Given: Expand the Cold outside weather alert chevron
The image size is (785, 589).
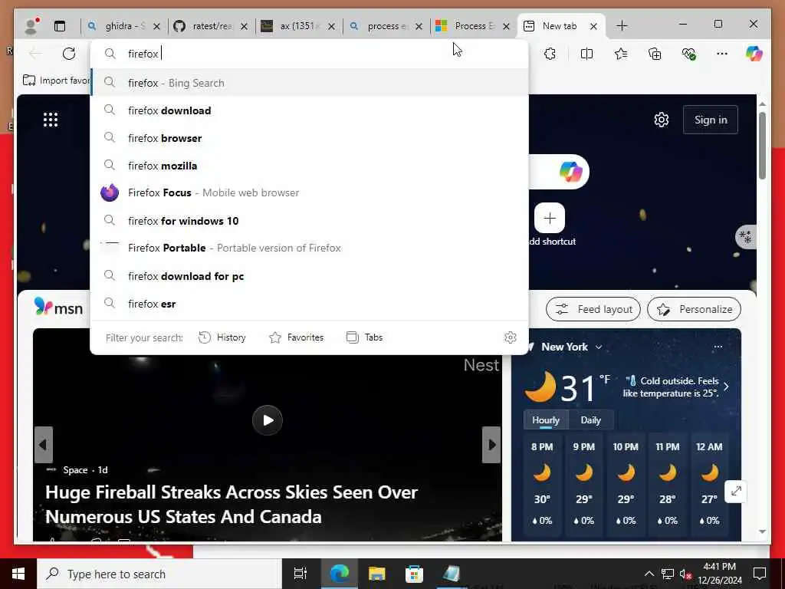Looking at the screenshot, I should pyautogui.click(x=727, y=387).
